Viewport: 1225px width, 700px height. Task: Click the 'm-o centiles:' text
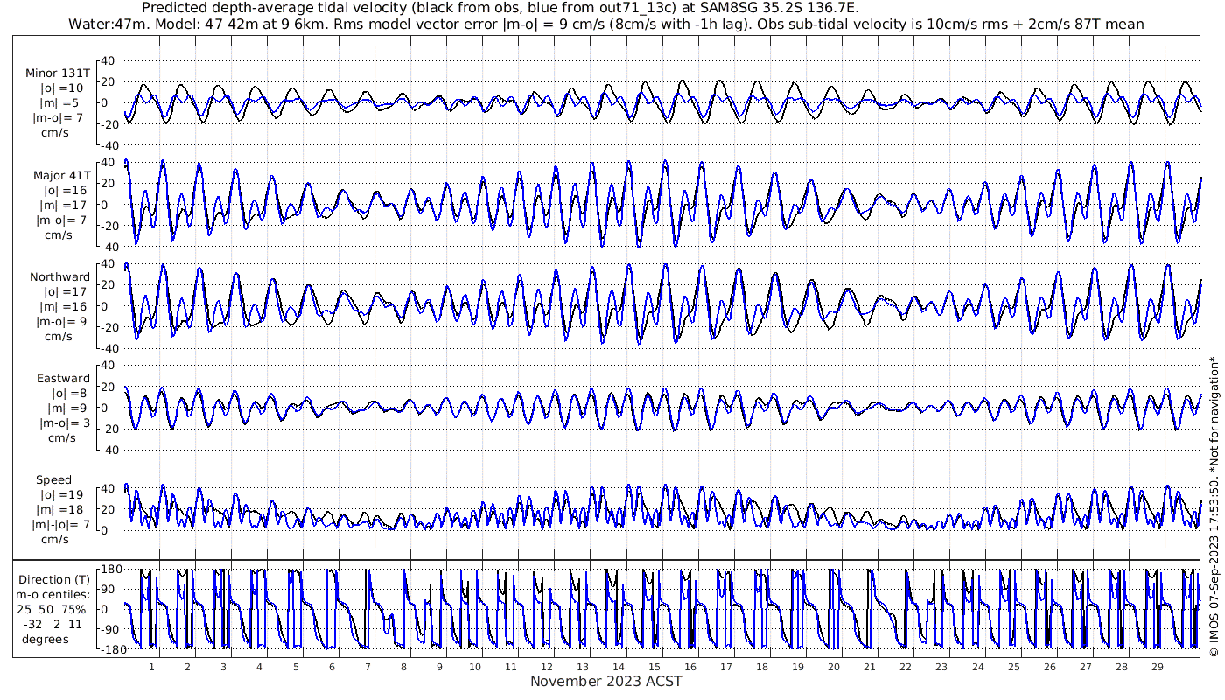click(x=54, y=594)
